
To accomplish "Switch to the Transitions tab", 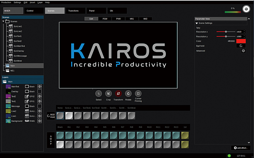I will pos(75,11).
